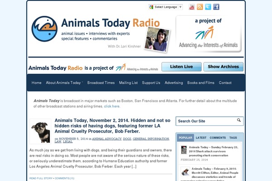Follow the 'click here' broadcast stations link
The width and height of the screenshot is (272, 181).
[x=112, y=106]
